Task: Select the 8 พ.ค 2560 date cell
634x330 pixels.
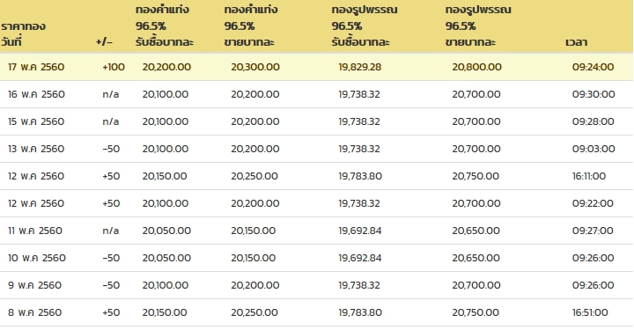Action: 34,312
